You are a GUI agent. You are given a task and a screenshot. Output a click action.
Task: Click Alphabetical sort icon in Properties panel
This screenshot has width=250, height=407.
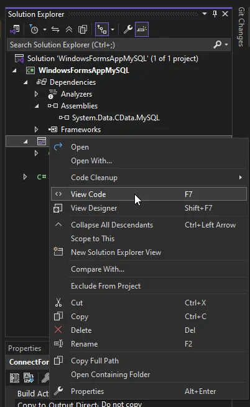point(28,378)
